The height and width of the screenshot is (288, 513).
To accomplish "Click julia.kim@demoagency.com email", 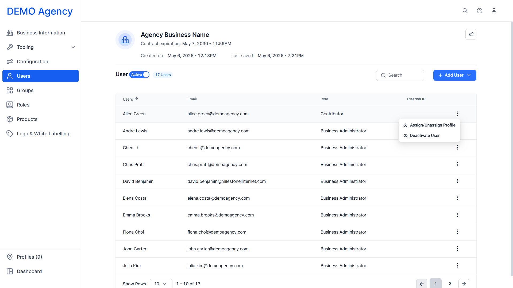I will click(x=215, y=266).
